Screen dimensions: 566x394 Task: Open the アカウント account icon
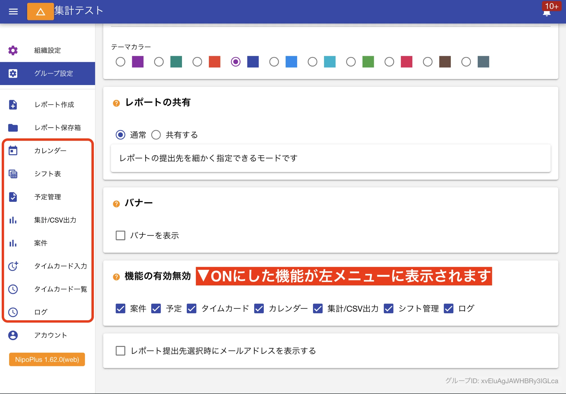pos(13,335)
